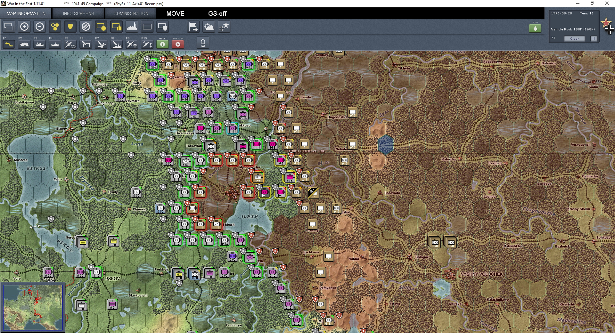Select the F10 air transfer mode
The height and width of the screenshot is (333, 615).
point(147,44)
